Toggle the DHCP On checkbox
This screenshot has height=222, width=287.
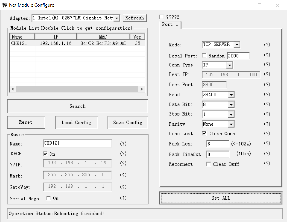pos(45,154)
